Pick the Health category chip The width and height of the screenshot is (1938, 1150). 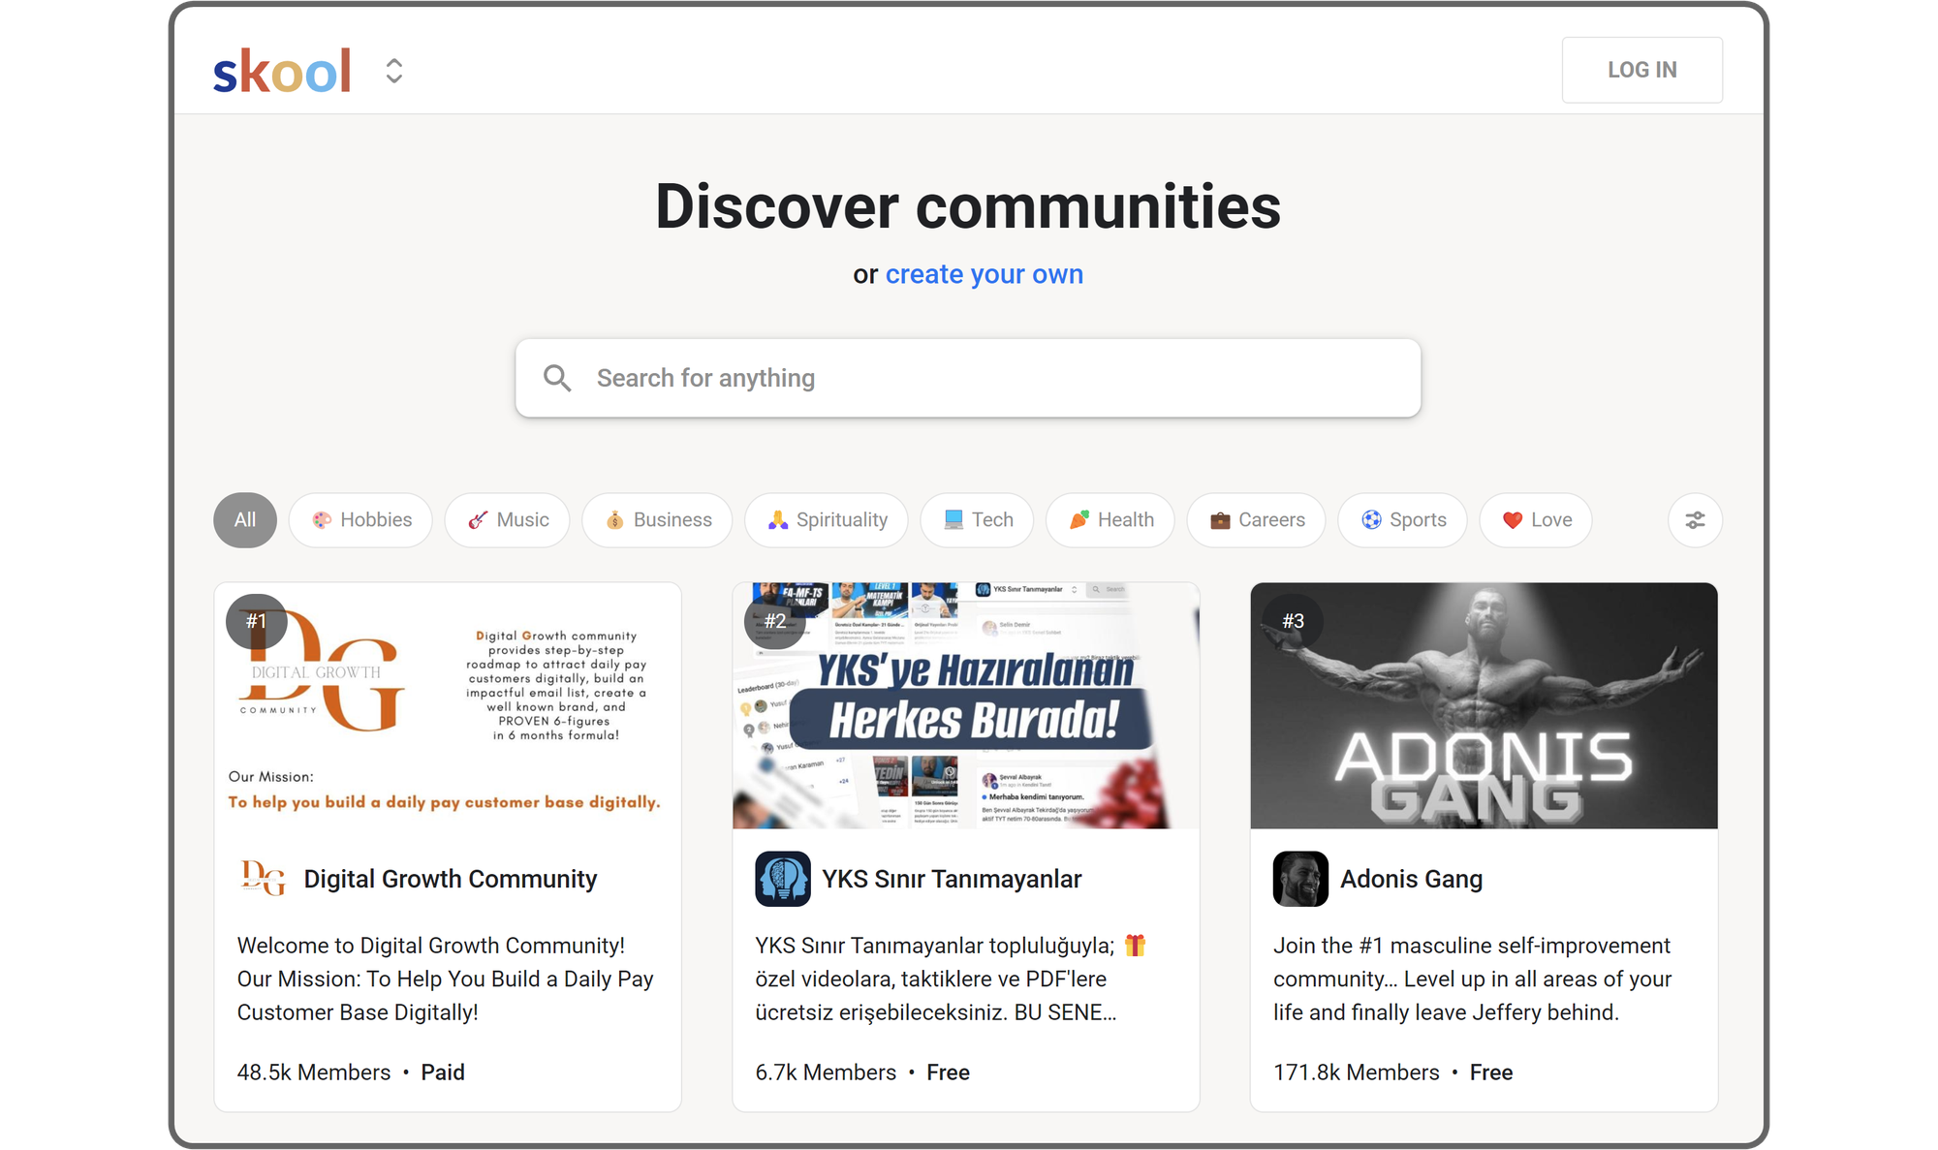point(1110,520)
